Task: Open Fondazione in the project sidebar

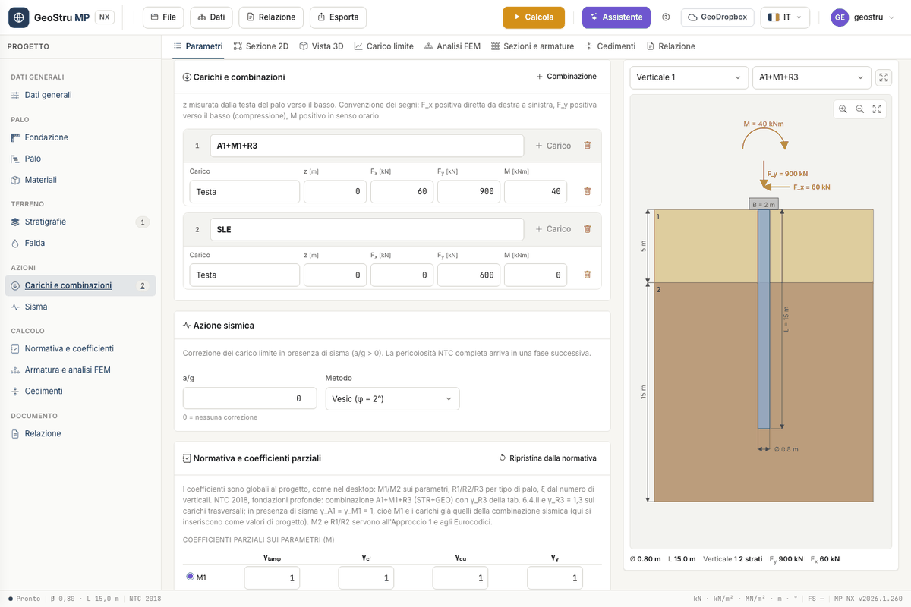Action: 80,137
